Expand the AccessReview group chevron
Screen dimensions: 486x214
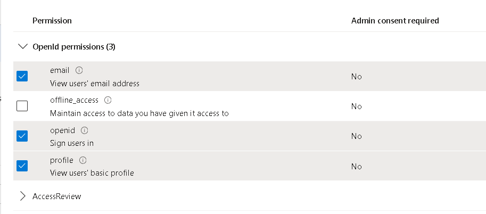coord(22,196)
